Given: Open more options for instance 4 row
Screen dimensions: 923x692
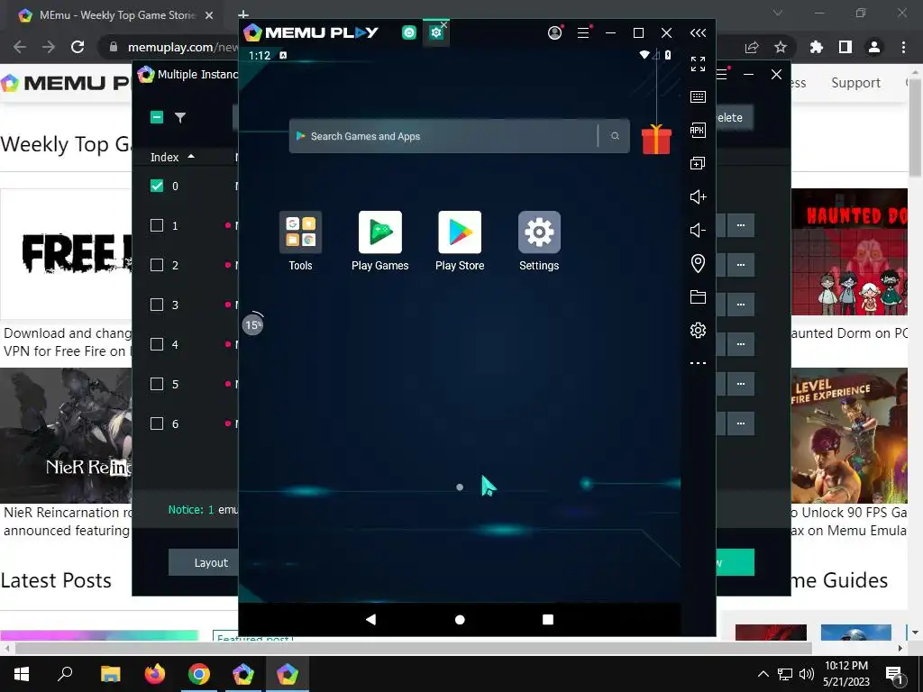Looking at the screenshot, I should pyautogui.click(x=741, y=344).
